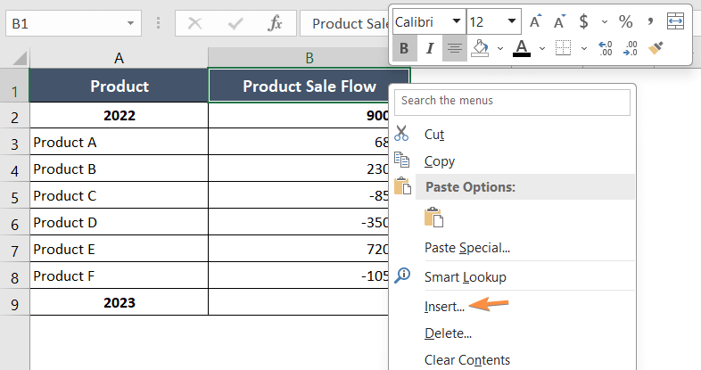The height and width of the screenshot is (370, 701).
Task: Apply Comma Style format
Action: [x=650, y=21]
